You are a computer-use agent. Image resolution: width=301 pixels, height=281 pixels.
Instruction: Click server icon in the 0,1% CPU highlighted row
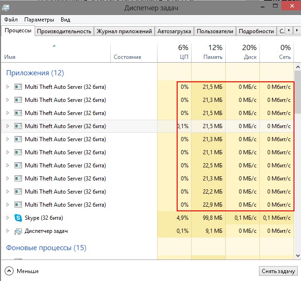point(18,126)
